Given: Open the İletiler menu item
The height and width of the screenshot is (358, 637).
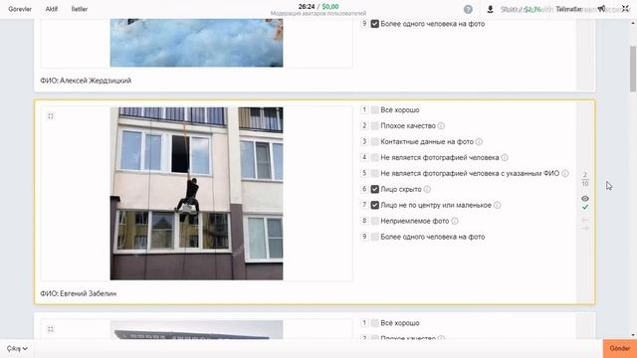Looking at the screenshot, I should (x=80, y=9).
